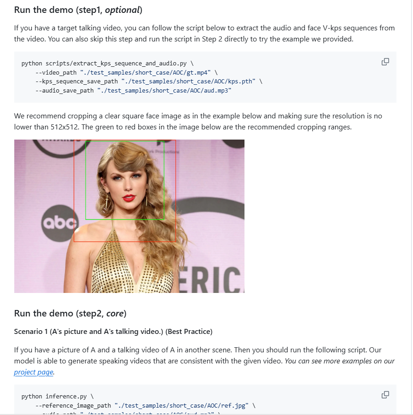Image resolution: width=413 pixels, height=415 pixels.
Task: Click the "Run the demo (step1, optional)" heading
Action: tap(78, 10)
